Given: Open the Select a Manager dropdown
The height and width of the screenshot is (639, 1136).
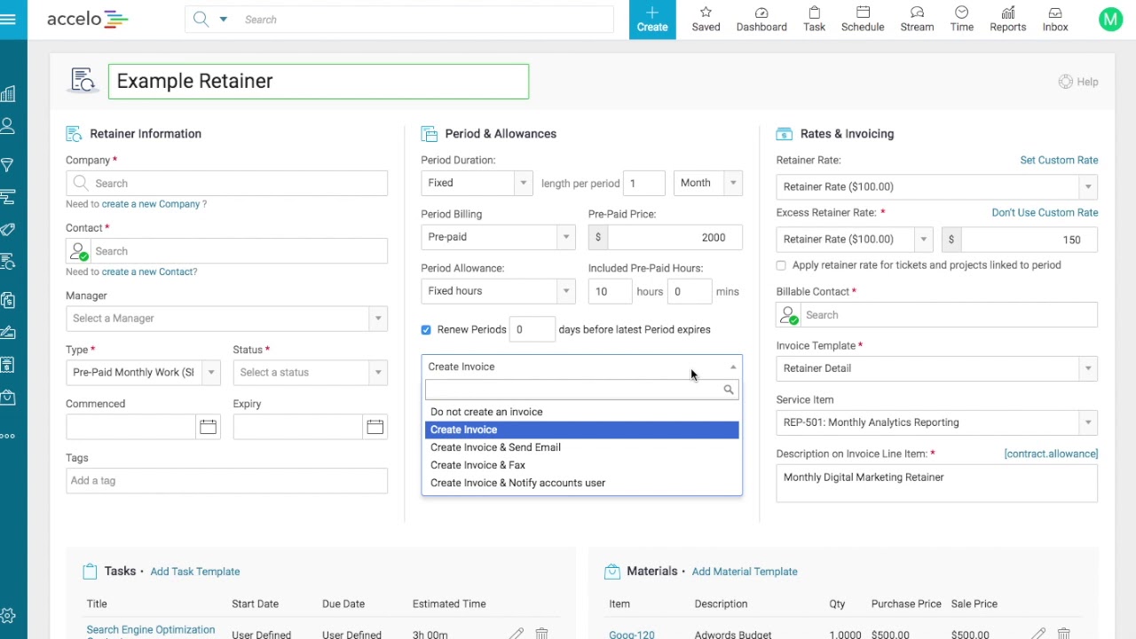Looking at the screenshot, I should (226, 319).
